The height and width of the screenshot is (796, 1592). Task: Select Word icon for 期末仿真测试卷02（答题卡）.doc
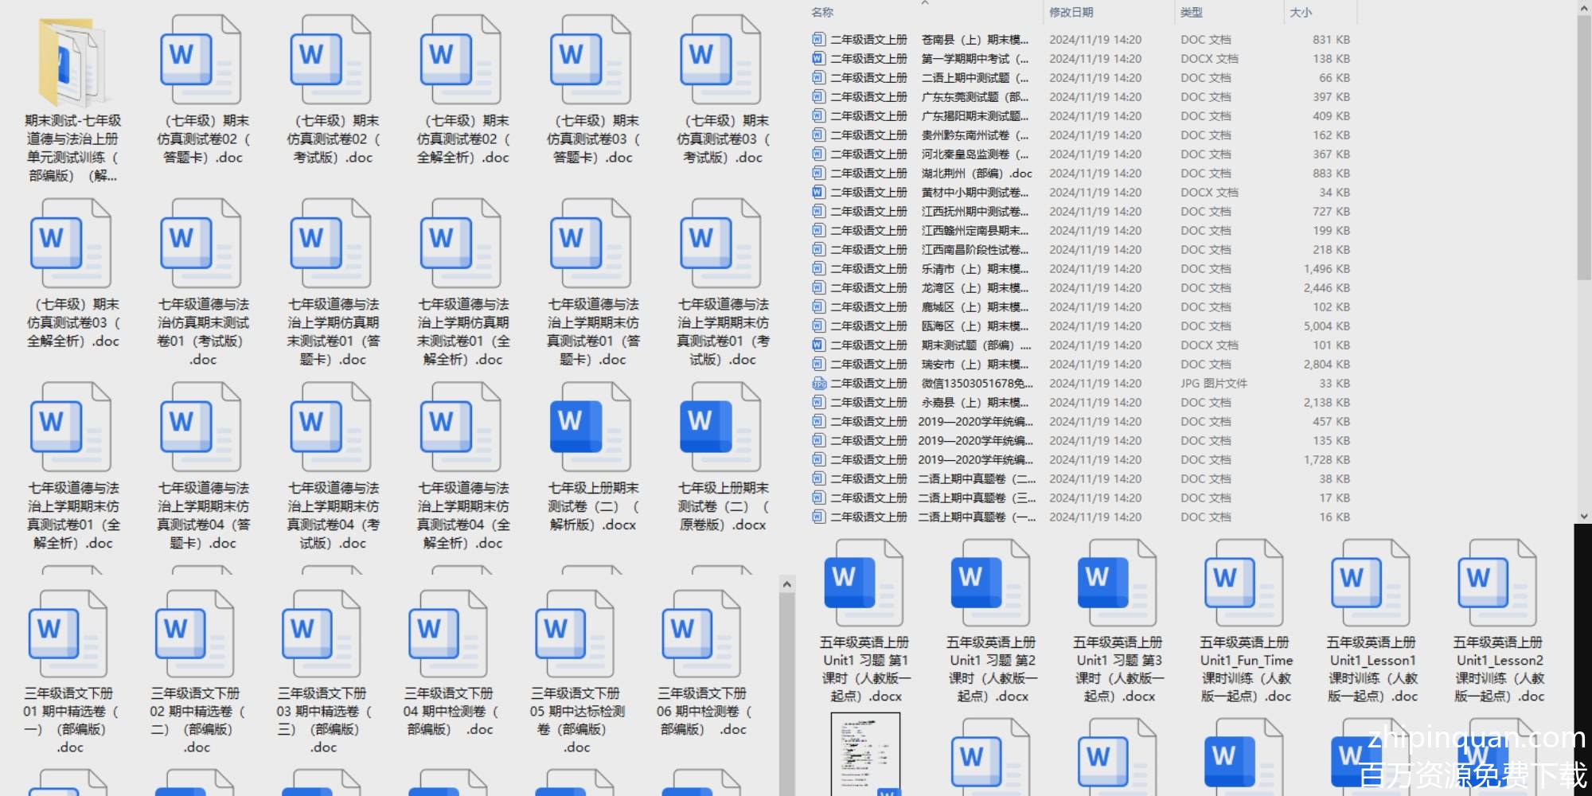(x=201, y=60)
